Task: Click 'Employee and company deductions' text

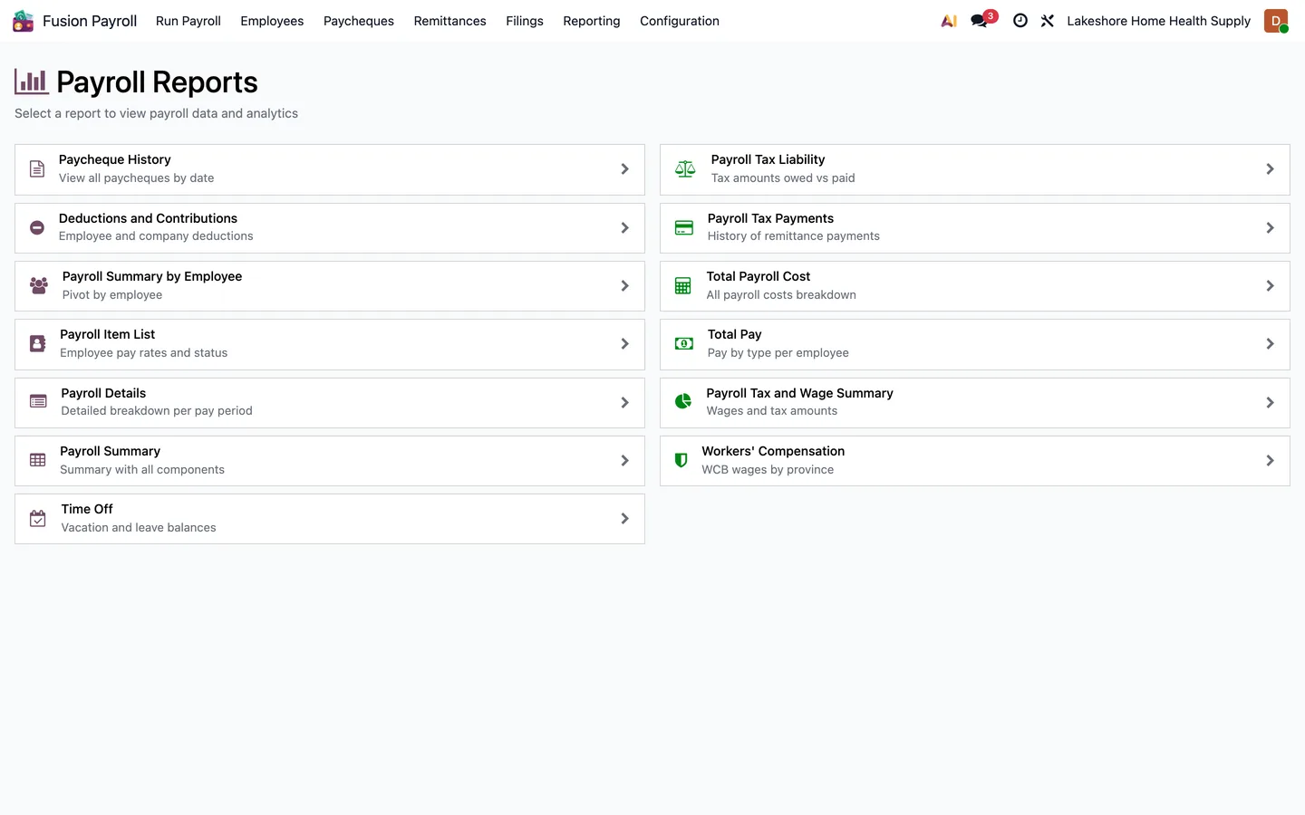Action: pyautogui.click(x=156, y=235)
